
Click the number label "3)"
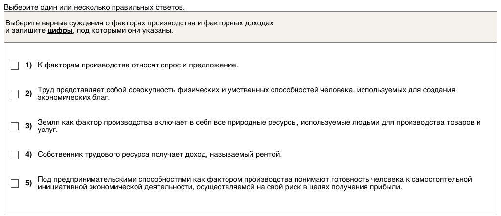[x=28, y=126]
